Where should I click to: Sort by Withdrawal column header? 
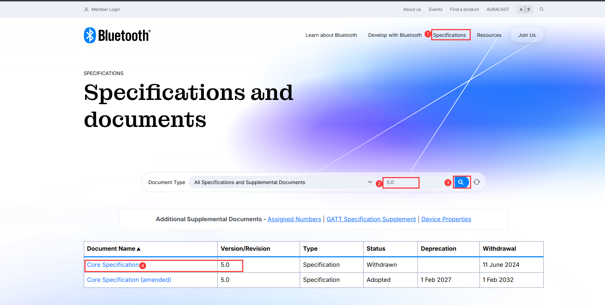[x=499, y=249]
